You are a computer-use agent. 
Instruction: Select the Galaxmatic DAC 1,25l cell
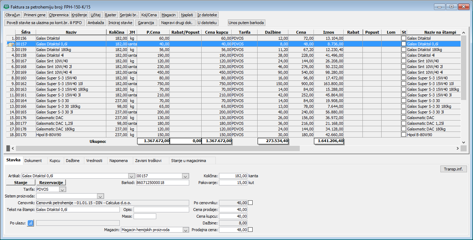coord(71,123)
